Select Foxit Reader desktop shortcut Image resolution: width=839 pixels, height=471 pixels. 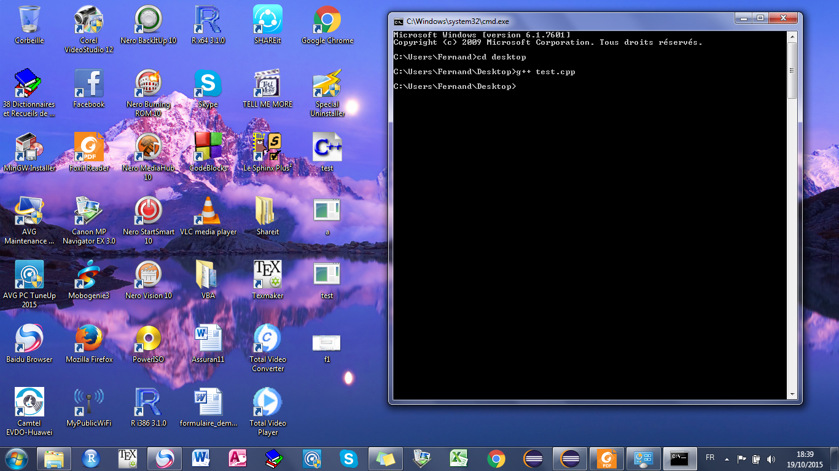pyautogui.click(x=89, y=152)
